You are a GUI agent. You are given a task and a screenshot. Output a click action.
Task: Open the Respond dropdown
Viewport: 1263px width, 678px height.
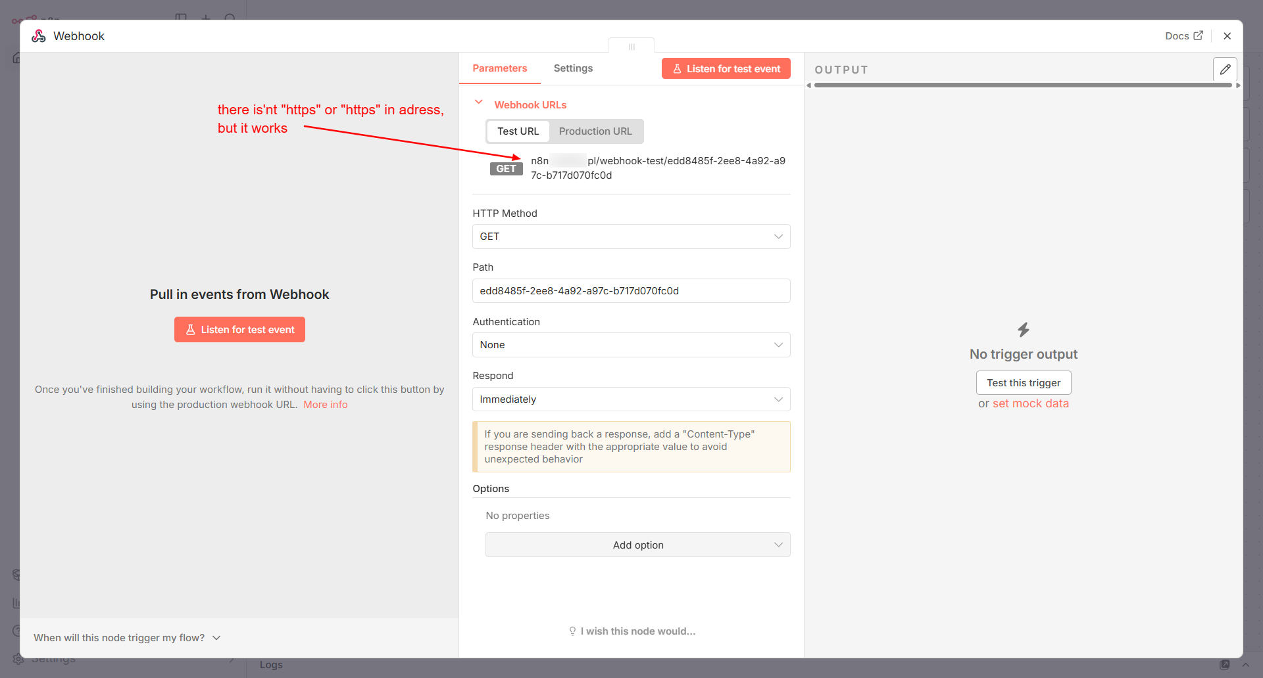click(x=631, y=399)
